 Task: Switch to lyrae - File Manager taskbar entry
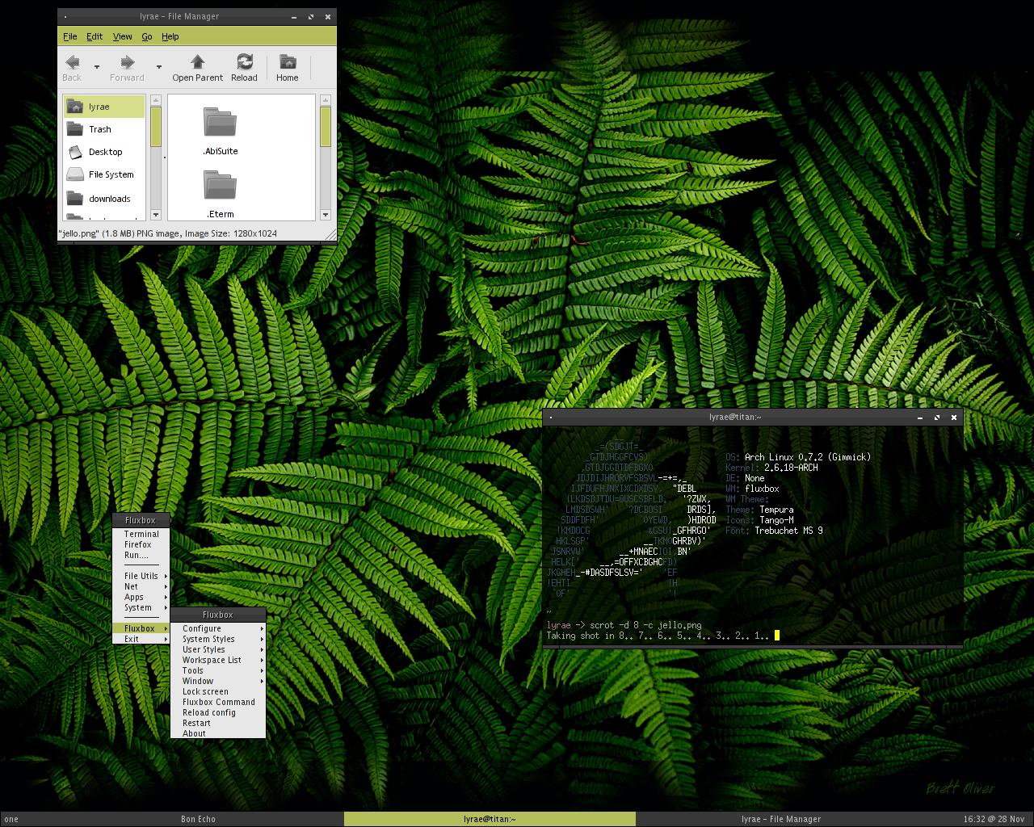tap(781, 819)
